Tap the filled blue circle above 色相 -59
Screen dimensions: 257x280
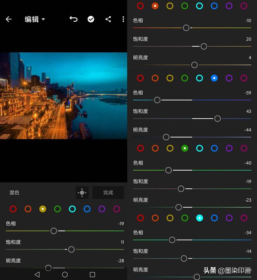(x=214, y=78)
